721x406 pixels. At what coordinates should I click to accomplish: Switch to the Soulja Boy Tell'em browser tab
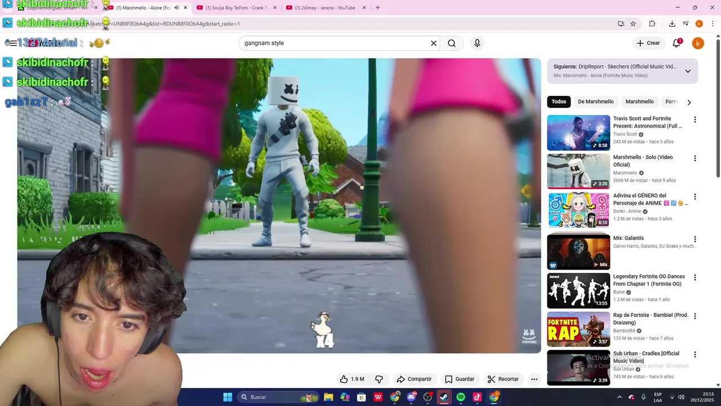click(237, 8)
